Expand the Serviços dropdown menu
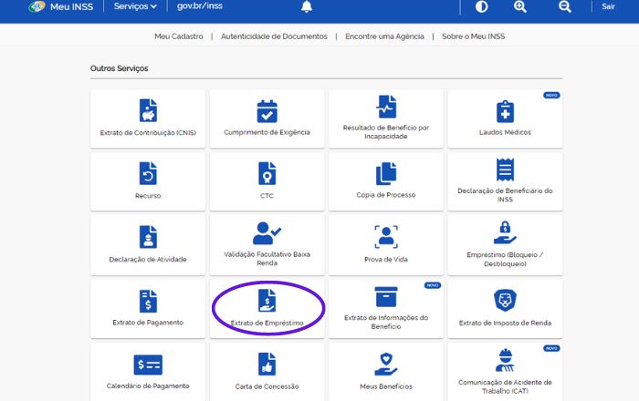 click(x=135, y=6)
